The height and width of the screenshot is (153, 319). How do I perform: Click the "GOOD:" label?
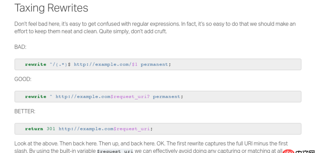23,79
